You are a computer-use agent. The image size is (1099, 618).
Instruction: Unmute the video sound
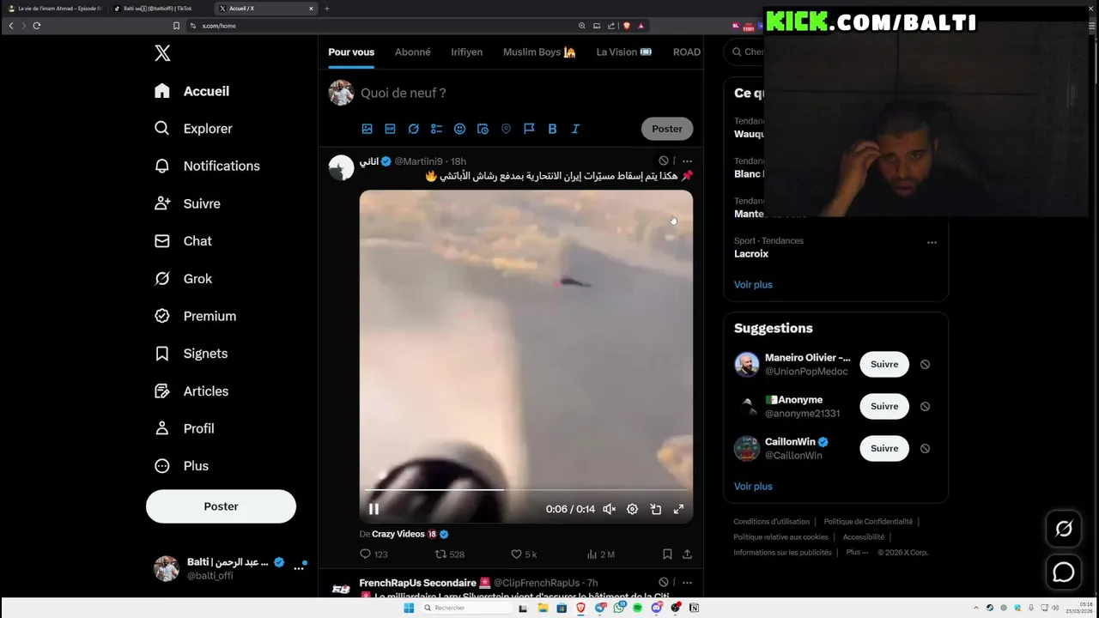(x=609, y=509)
